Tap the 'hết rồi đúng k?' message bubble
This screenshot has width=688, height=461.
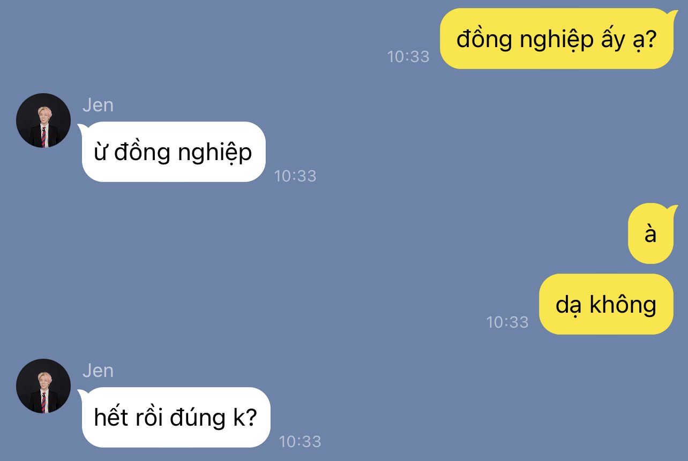(x=176, y=417)
